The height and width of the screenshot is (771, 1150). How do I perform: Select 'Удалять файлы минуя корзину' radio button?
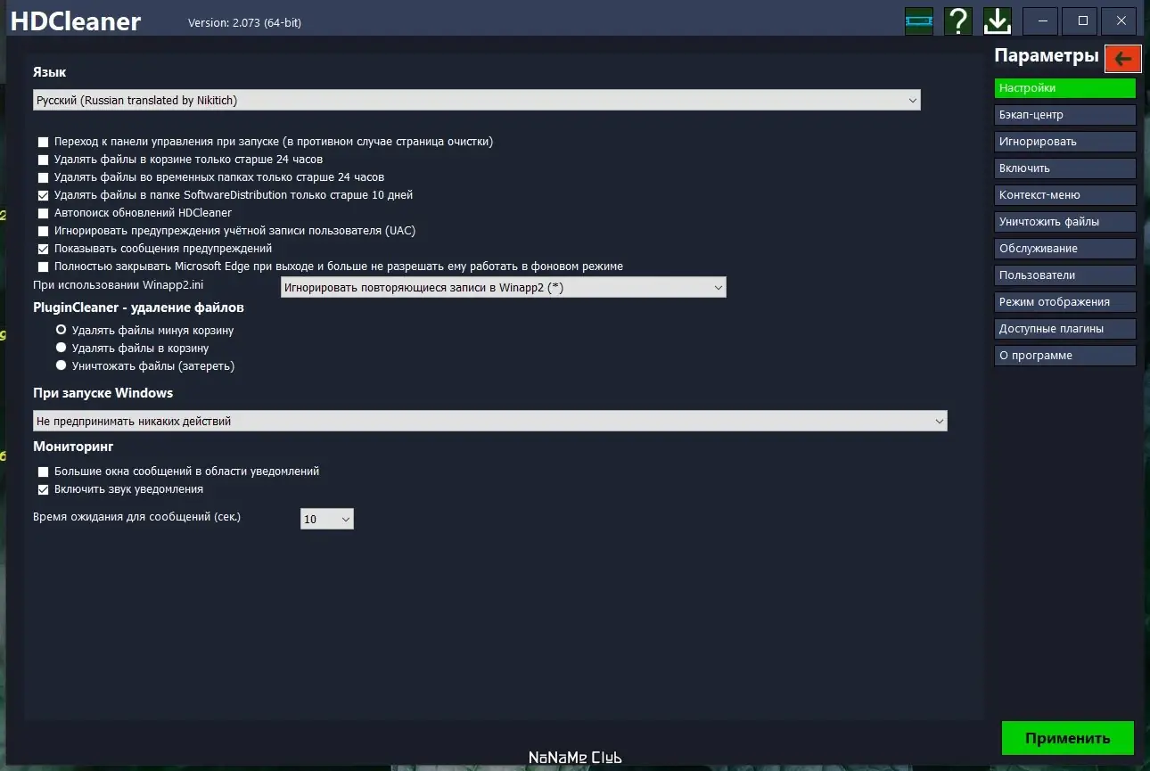pos(62,330)
